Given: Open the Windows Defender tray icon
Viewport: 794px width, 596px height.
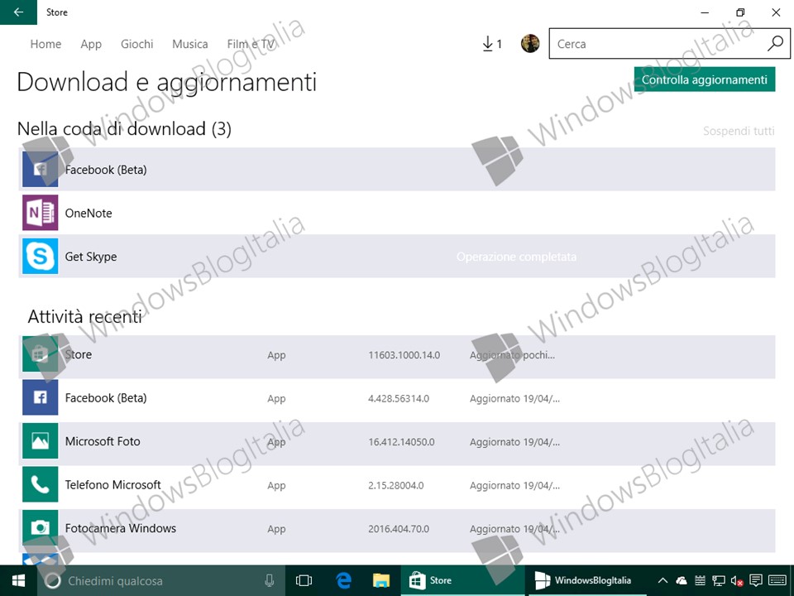Looking at the screenshot, I should coord(700,580).
